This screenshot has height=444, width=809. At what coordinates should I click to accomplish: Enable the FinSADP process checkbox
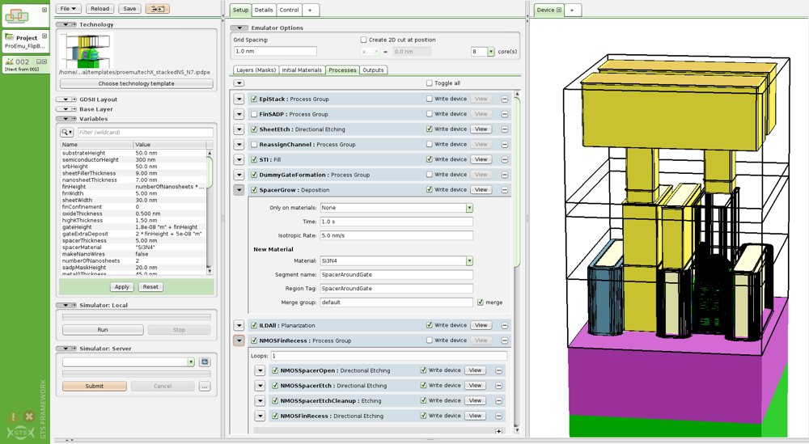(254, 114)
